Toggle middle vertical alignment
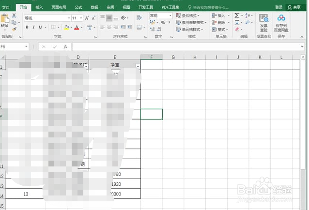 [x=109, y=18]
